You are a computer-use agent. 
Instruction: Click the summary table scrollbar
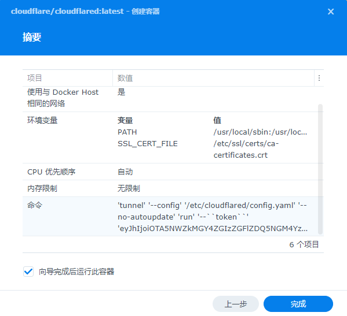coord(320,169)
